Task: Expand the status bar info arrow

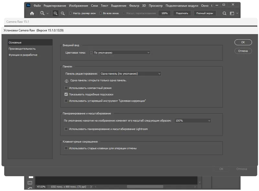Action: pos(91,187)
